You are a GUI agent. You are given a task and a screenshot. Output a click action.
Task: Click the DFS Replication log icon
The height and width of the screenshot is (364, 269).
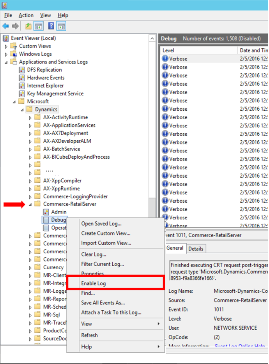22,70
